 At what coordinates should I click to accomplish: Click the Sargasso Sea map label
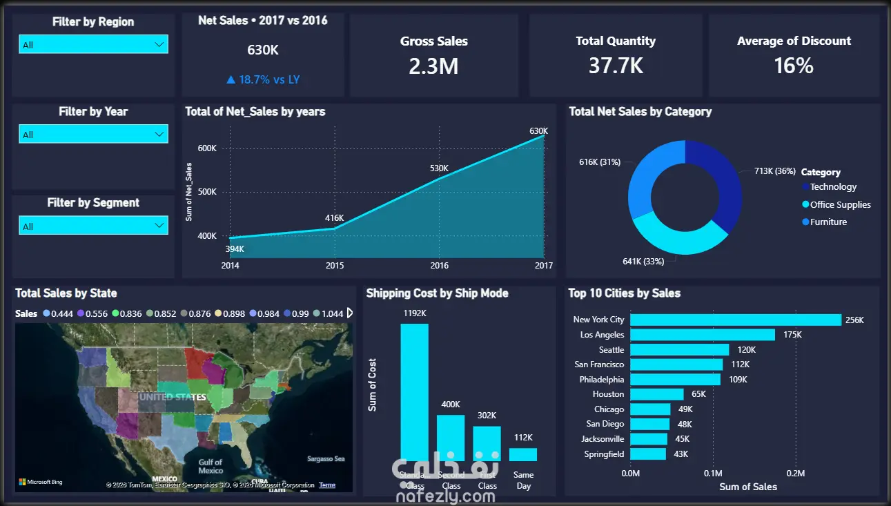pos(326,458)
